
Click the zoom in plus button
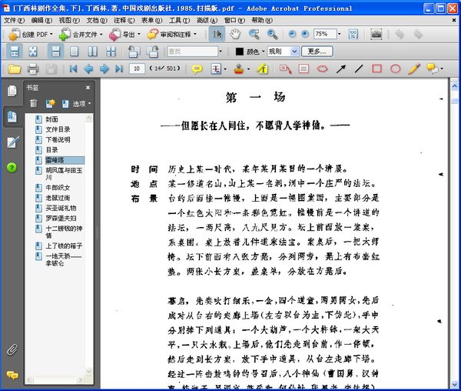(305, 34)
